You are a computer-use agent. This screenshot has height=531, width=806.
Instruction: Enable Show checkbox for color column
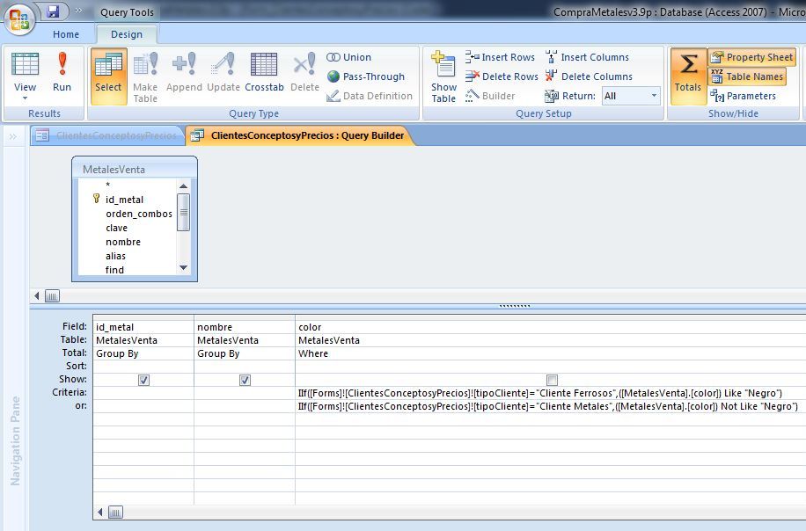tap(552, 380)
